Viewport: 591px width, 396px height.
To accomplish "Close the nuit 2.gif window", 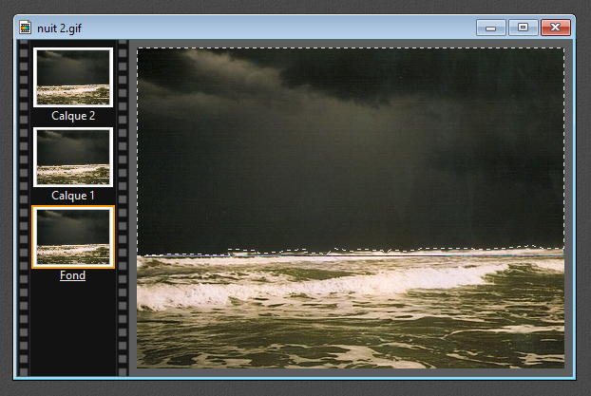I will (554, 28).
